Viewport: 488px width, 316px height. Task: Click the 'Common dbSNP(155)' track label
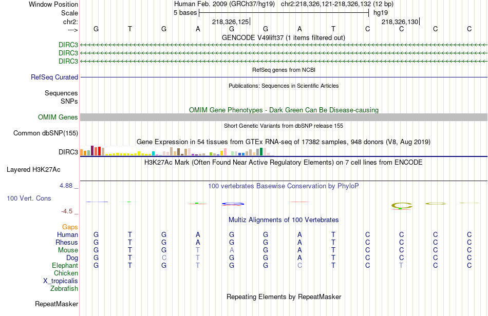[45, 133]
